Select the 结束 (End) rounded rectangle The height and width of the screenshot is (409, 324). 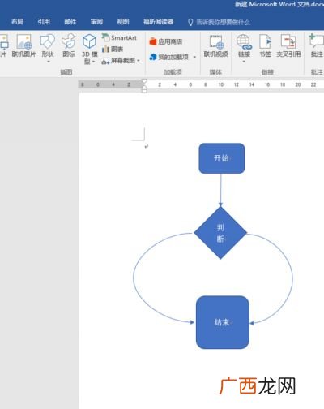[223, 322]
